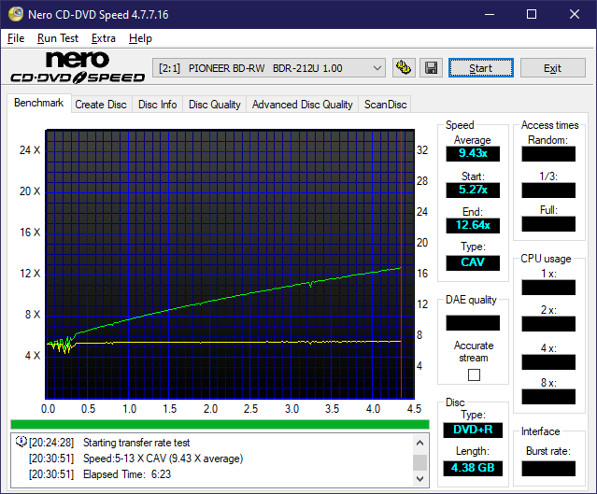Switch to the Disc Info tab
The image size is (597, 494).
(157, 105)
